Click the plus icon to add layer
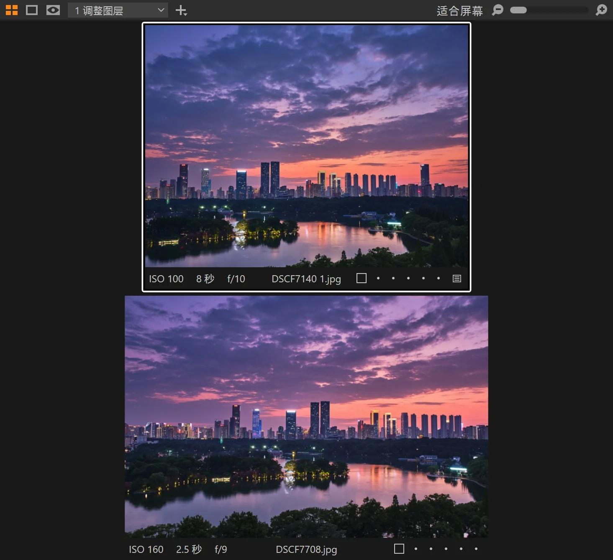Screen dimensions: 613x560 click(x=181, y=10)
